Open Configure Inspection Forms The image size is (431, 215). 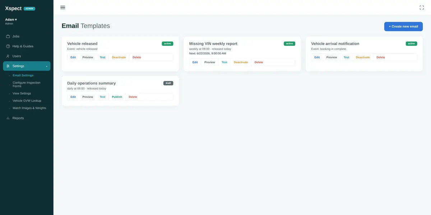[27, 84]
